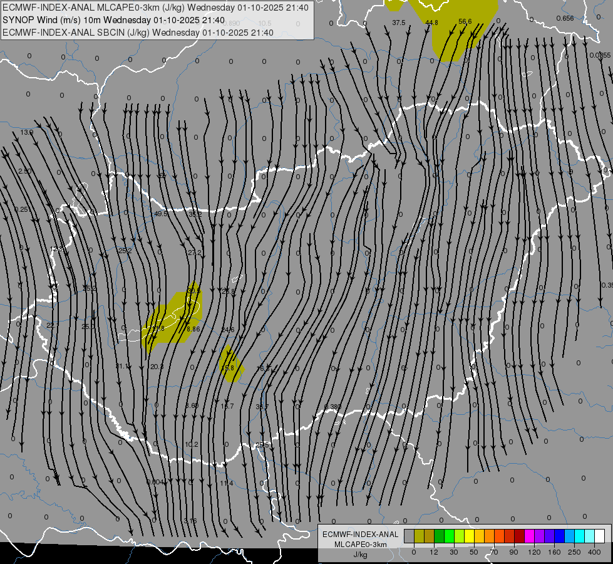Pick the dark green legend swatch
The width and height of the screenshot is (613, 564).
point(439,536)
